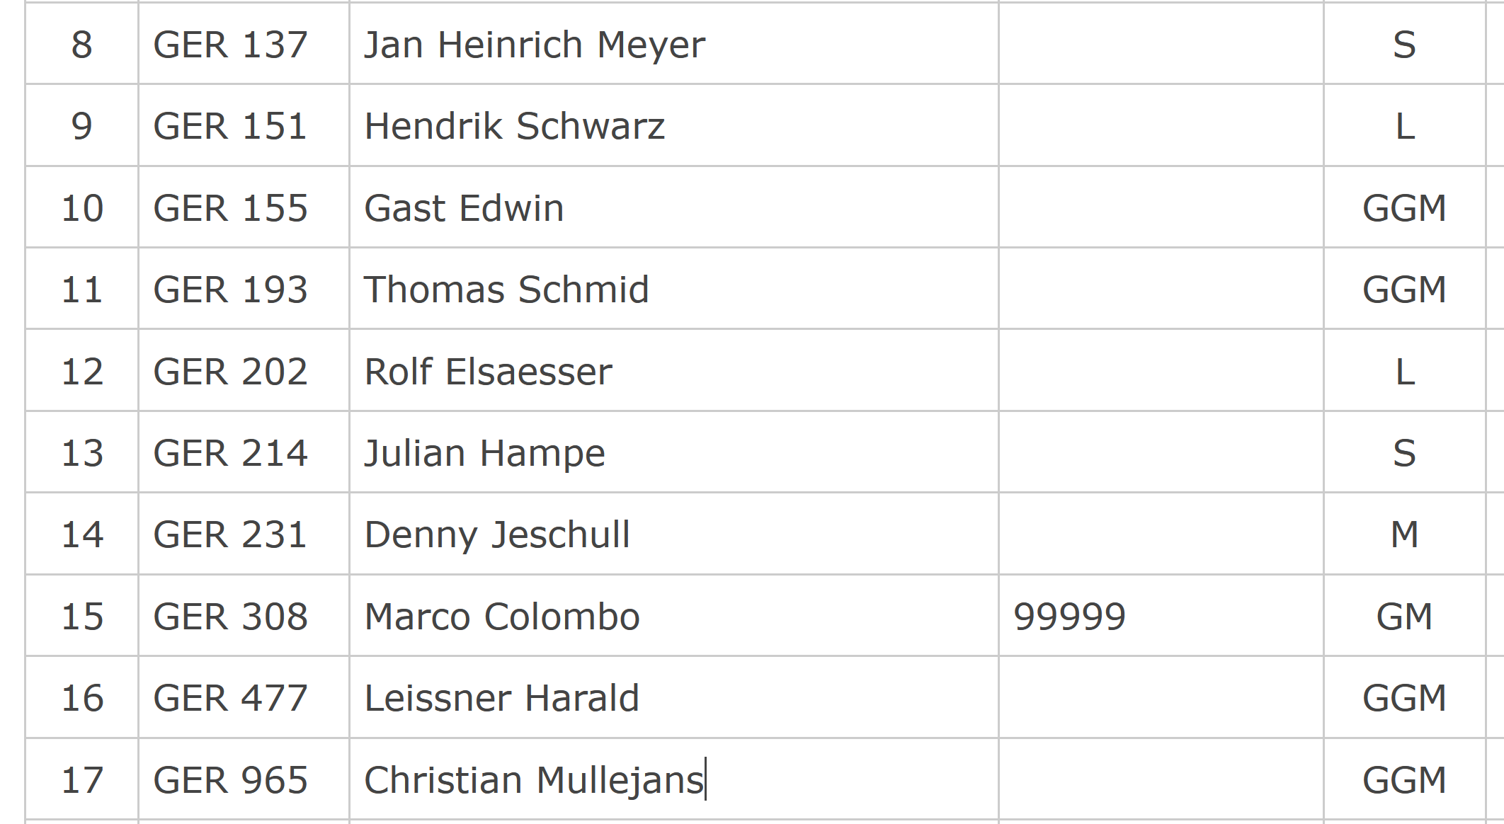Click the M category for Denny Jeschull
The image size is (1504, 824).
(x=1405, y=534)
